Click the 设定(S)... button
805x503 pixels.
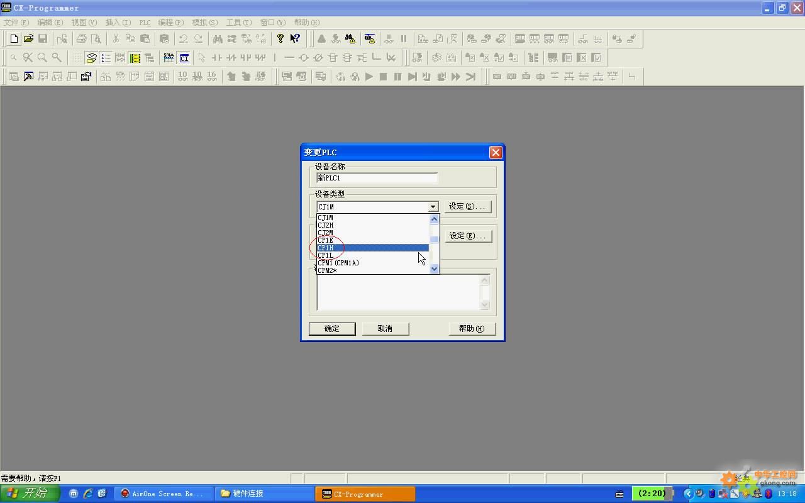(468, 206)
